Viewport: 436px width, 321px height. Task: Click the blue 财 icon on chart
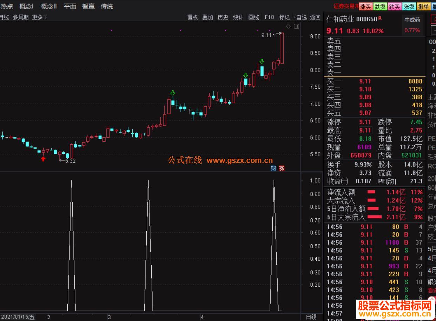point(273,168)
